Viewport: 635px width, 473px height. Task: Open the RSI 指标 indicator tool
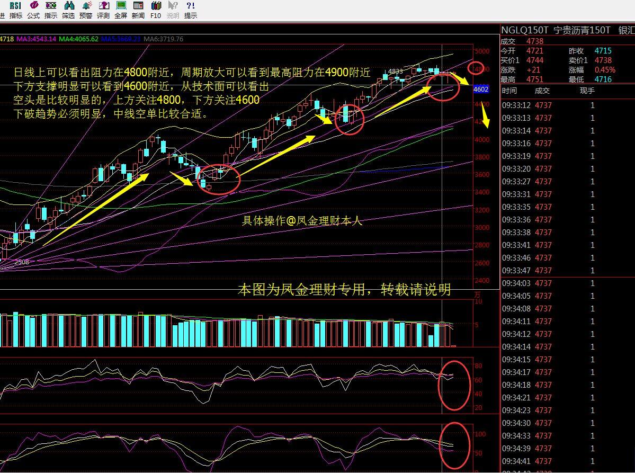pyautogui.click(x=15, y=10)
